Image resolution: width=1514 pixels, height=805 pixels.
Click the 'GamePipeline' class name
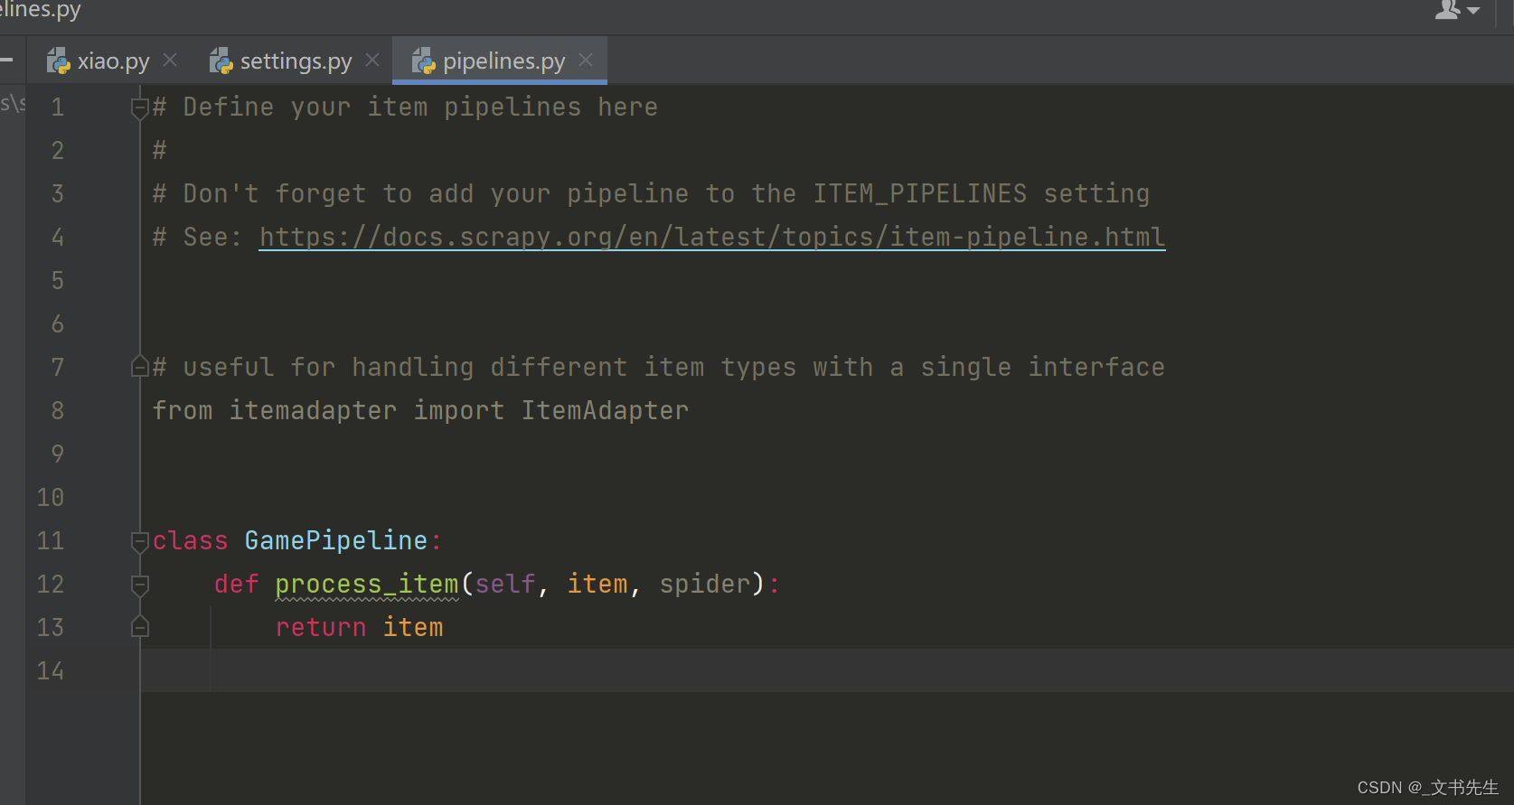(x=335, y=540)
